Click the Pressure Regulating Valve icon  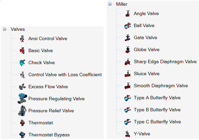tap(22, 99)
